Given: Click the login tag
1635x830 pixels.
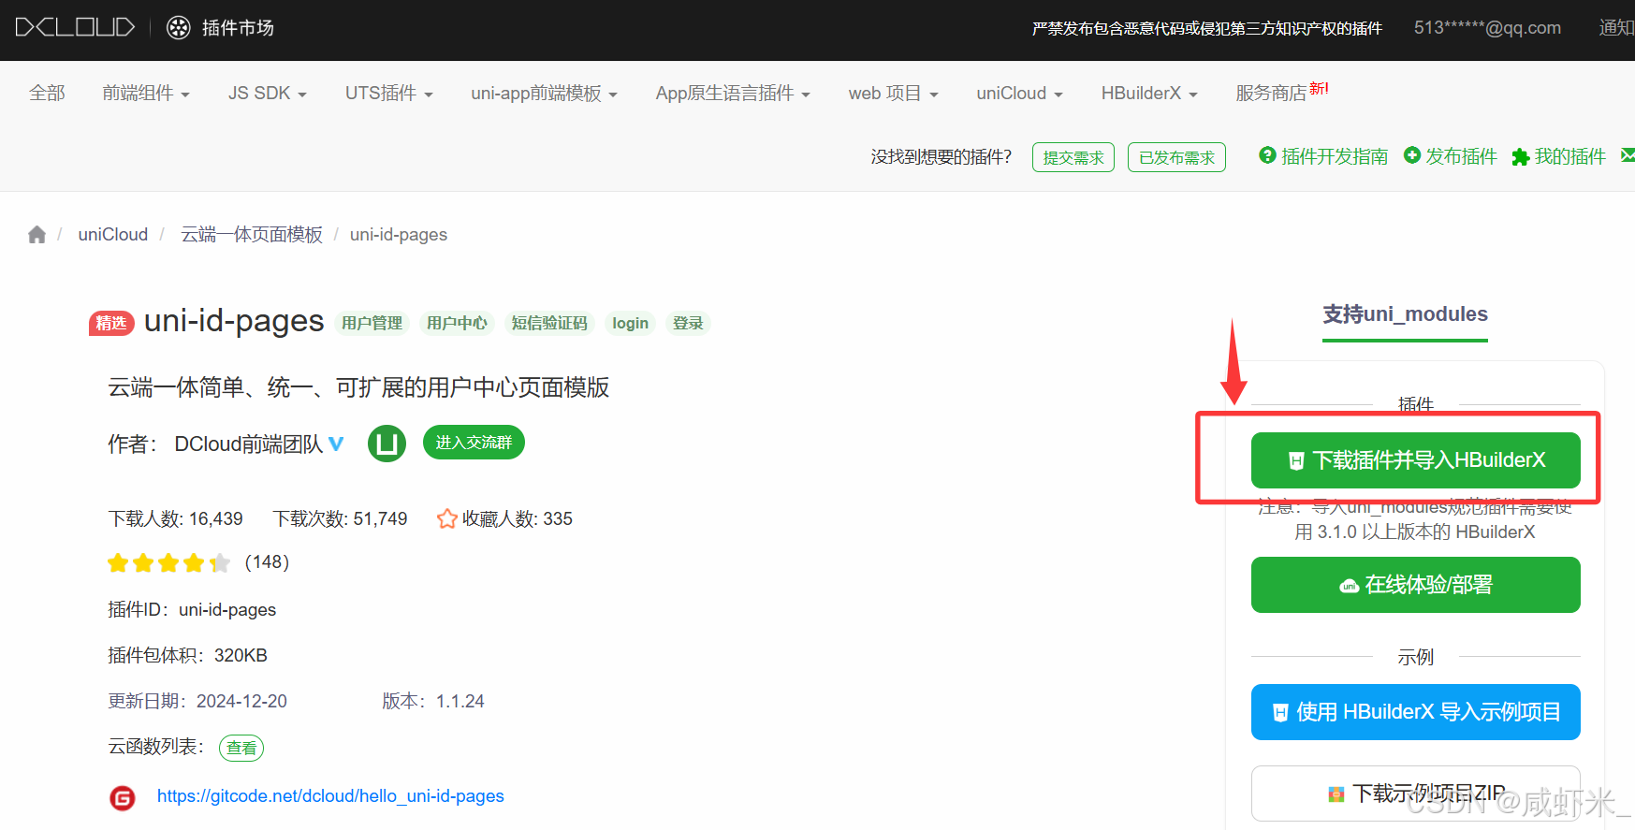Looking at the screenshot, I should [x=630, y=323].
